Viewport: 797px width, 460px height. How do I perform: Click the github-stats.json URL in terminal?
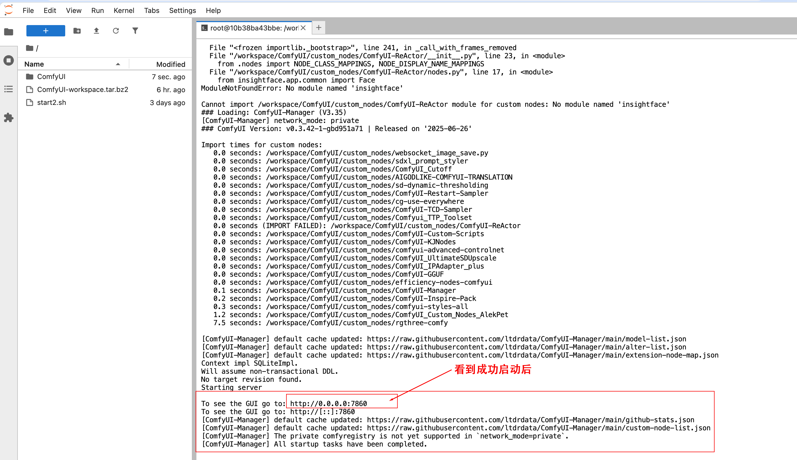530,420
